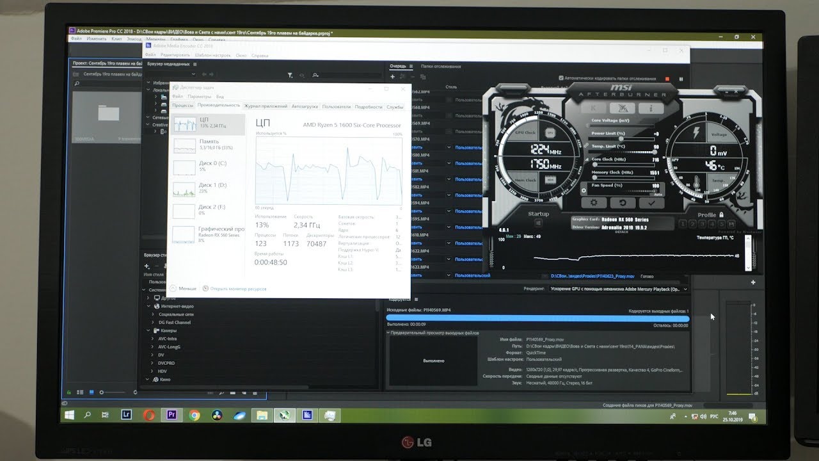The width and height of the screenshot is (819, 461).
Task: Expand AVC-Intra preset folder
Action: [152, 338]
